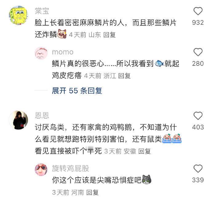Open 恩恩's profile photo avatar
The width and height of the screenshot is (212, 201).
18,120
